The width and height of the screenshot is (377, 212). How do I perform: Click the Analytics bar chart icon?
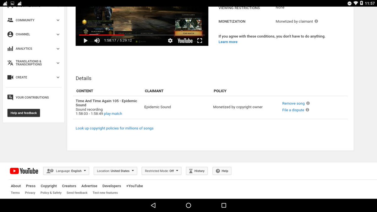pyautogui.click(x=10, y=49)
